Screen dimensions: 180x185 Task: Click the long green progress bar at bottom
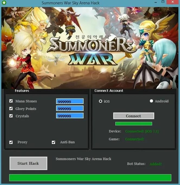[x=90, y=178]
